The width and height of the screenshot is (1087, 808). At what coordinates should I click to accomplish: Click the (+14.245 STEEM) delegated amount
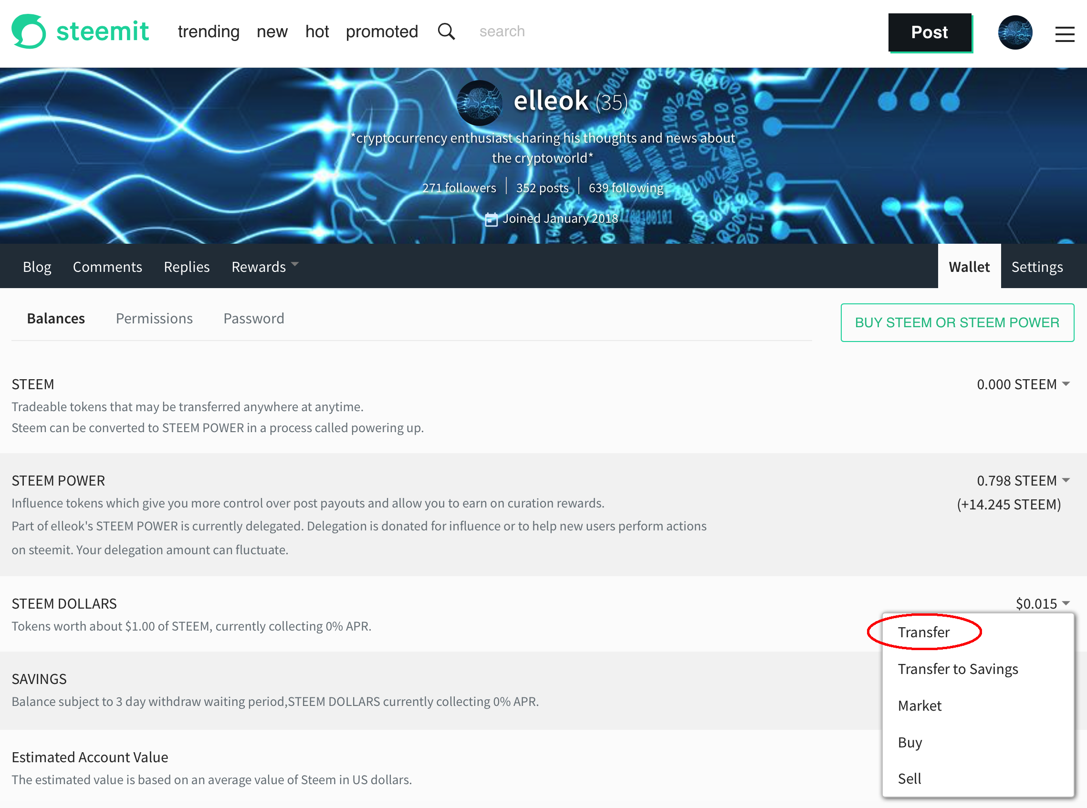click(1009, 504)
